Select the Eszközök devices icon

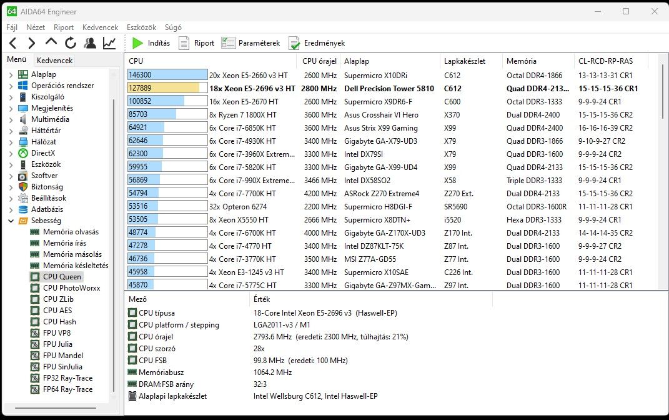pos(23,164)
